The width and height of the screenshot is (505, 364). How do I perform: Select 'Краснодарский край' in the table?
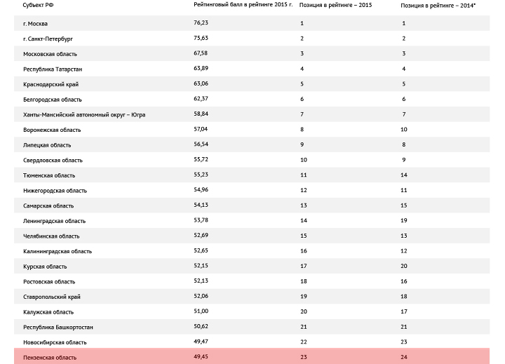click(x=50, y=84)
